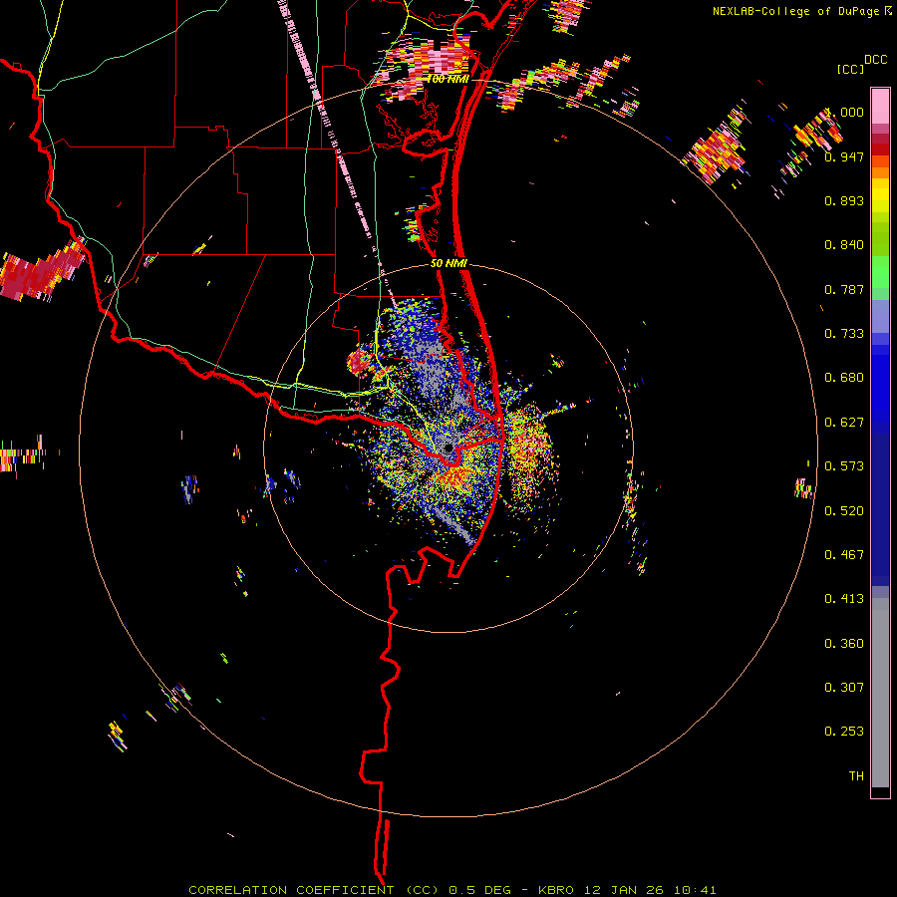Image resolution: width=897 pixels, height=897 pixels.
Task: Click the 0.680 scale value
Action: point(844,378)
